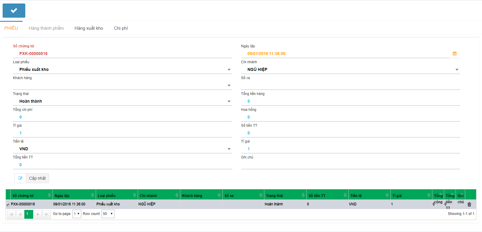482x232 pixels.
Task: Open the calendar picker for Ngày lập
Action: point(454,54)
